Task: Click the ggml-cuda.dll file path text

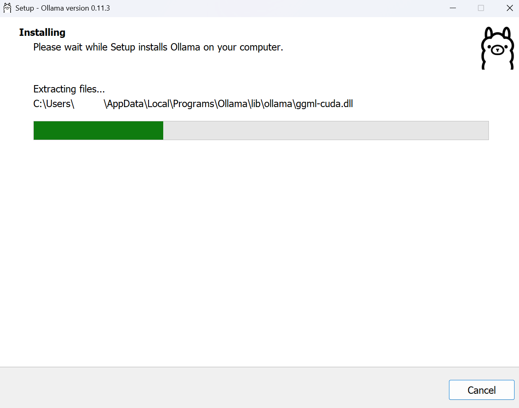Action: [193, 104]
